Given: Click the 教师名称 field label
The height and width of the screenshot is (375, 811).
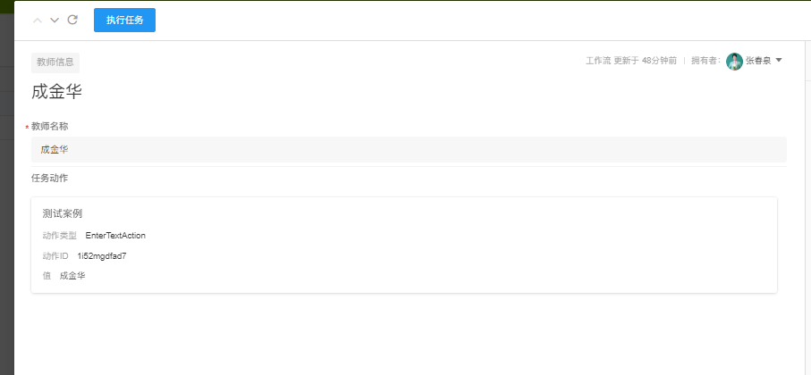Looking at the screenshot, I should coord(49,127).
